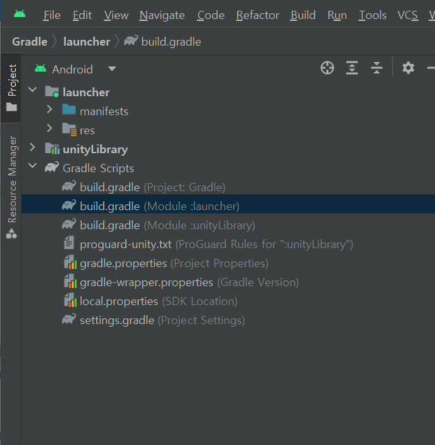Screen dimensions: 435x445
Task: Click launcher breadcrumb in navigation bar
Action: [87, 42]
